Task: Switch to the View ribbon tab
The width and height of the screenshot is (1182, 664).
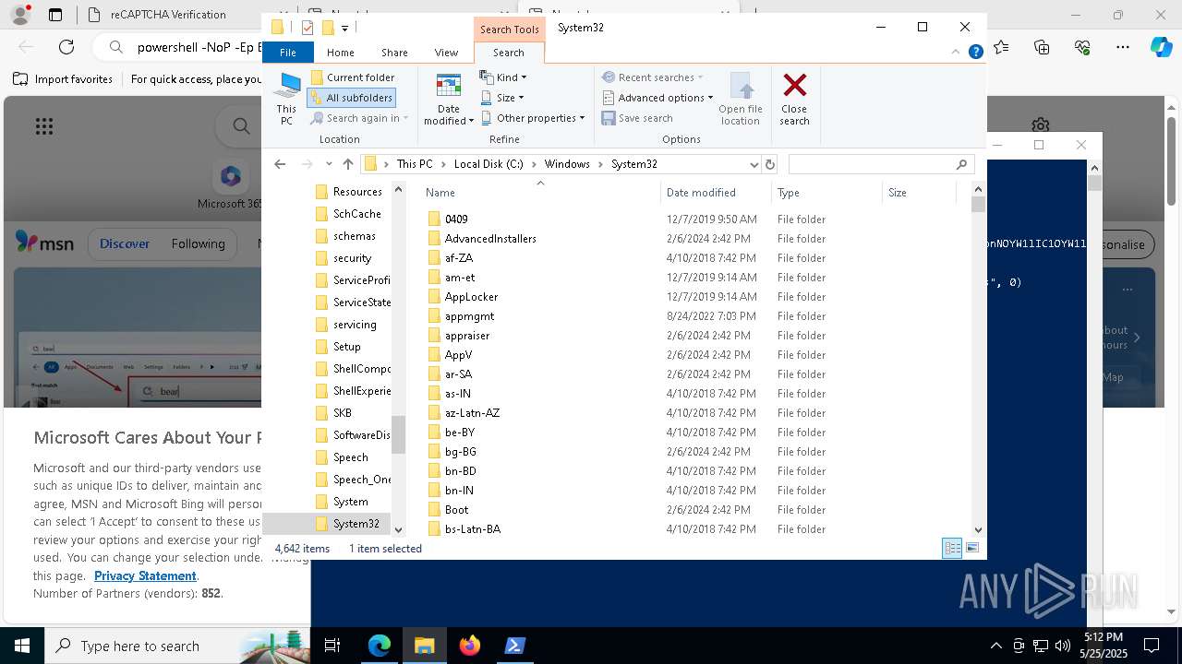Action: (x=446, y=53)
